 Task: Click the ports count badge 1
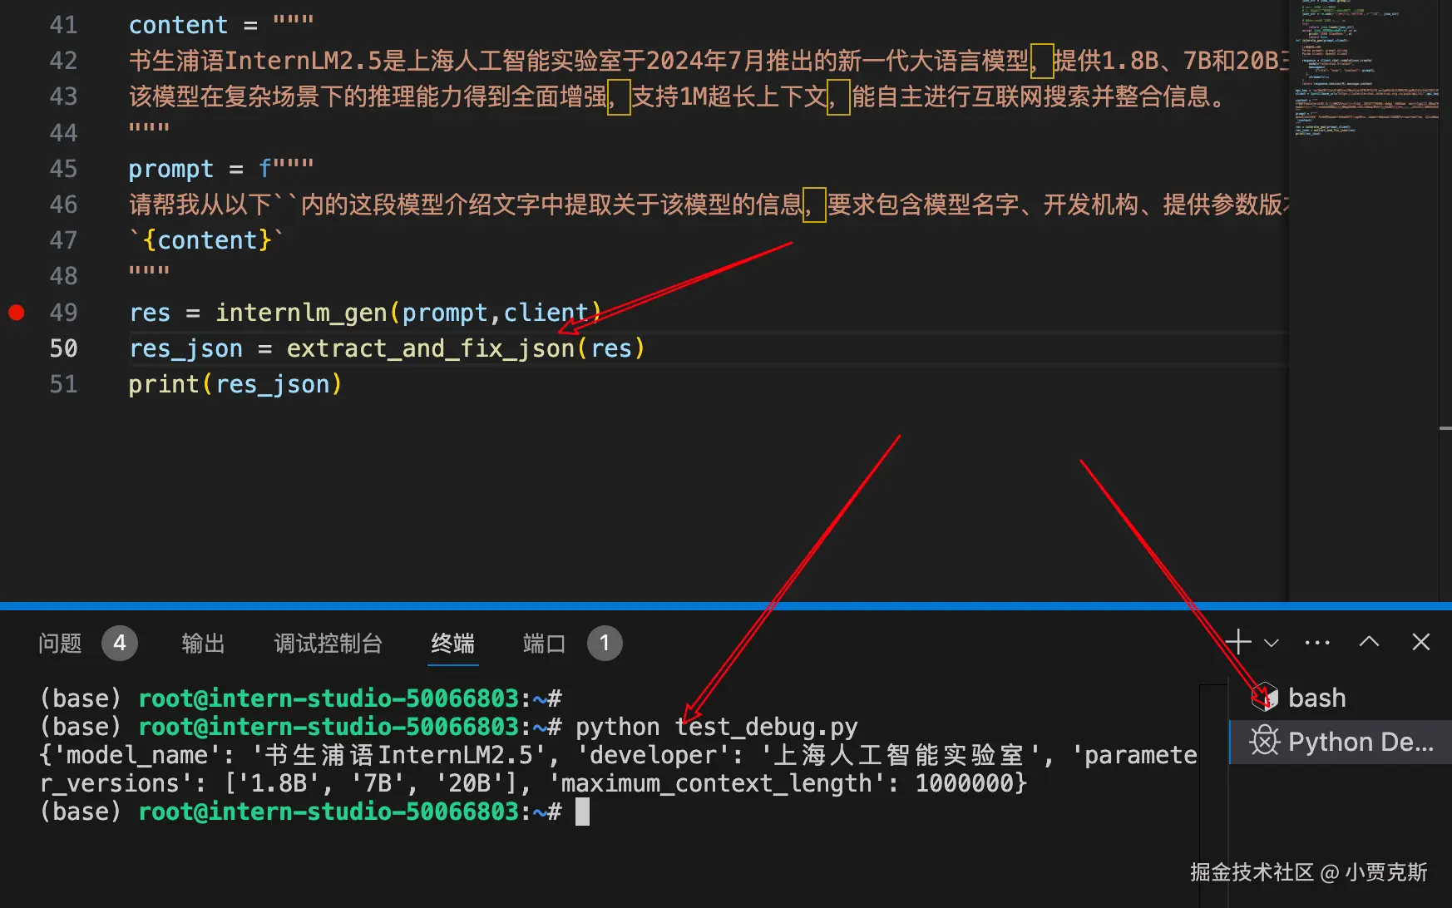point(605,643)
